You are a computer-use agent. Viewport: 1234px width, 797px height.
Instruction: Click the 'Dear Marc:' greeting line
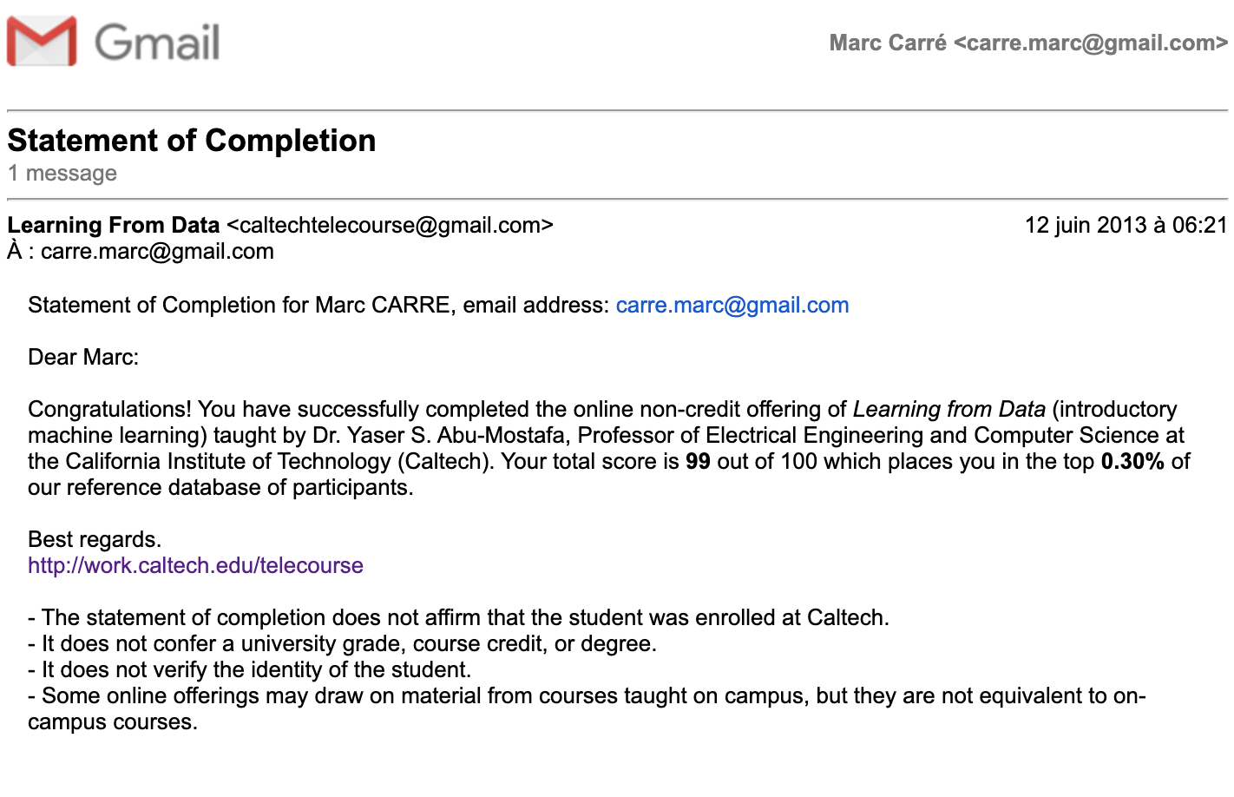[83, 357]
